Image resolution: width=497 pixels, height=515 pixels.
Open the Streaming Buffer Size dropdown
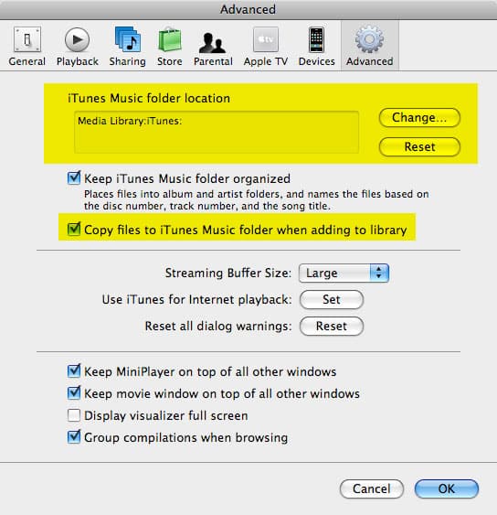point(344,273)
